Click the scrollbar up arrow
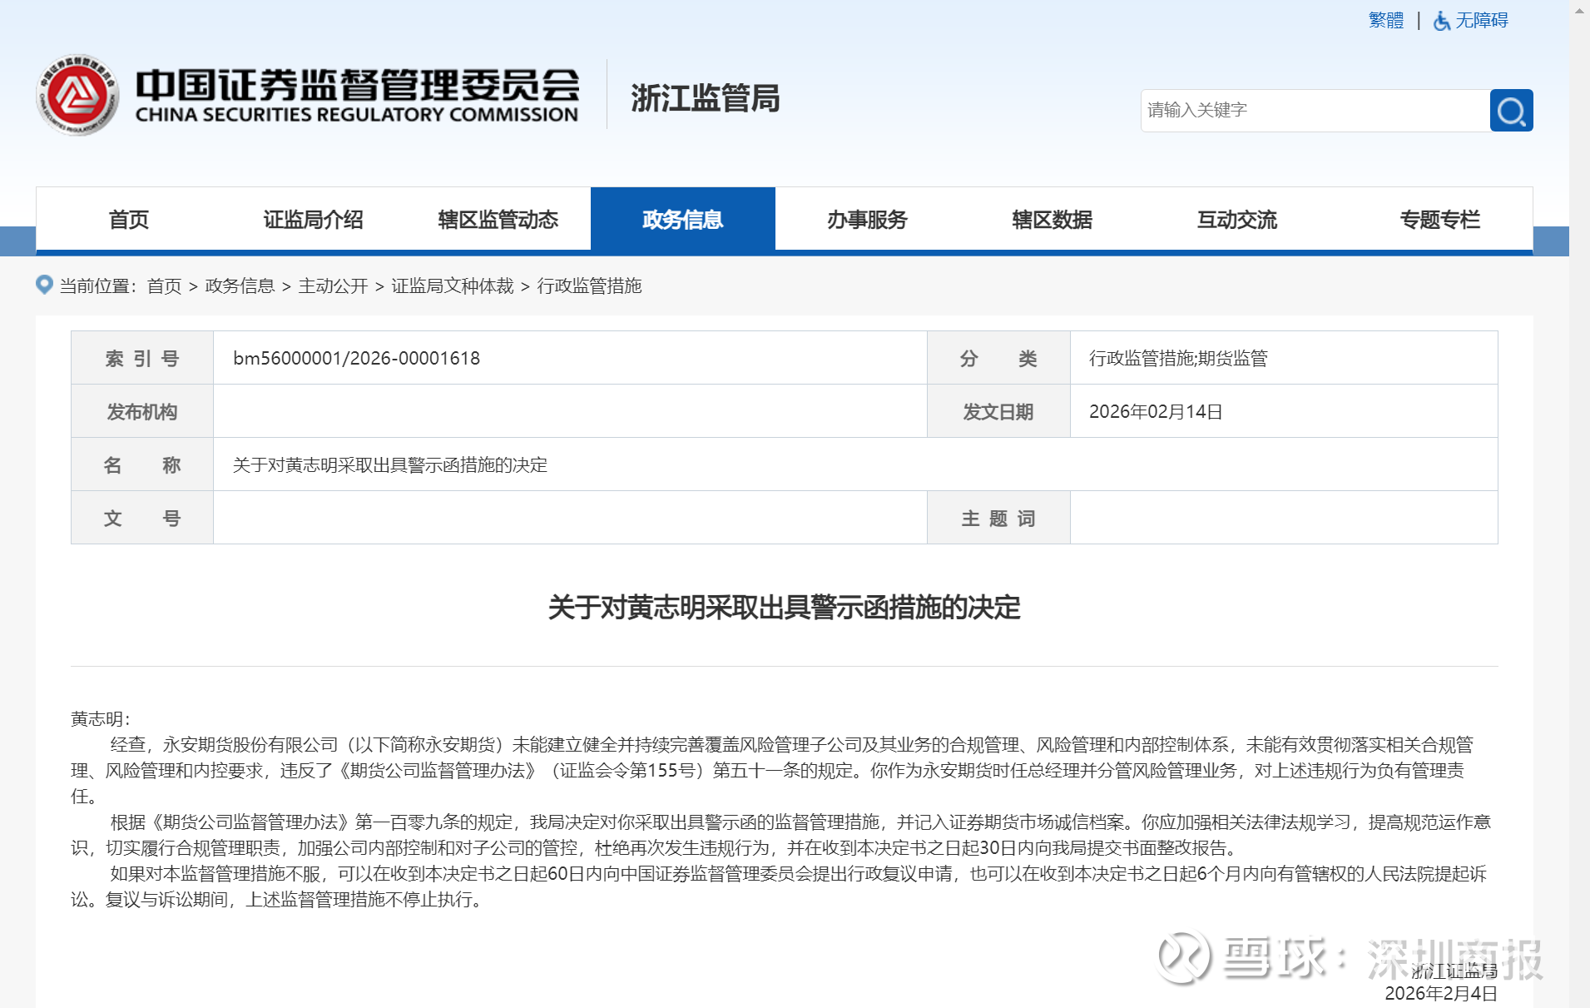 click(x=1579, y=8)
